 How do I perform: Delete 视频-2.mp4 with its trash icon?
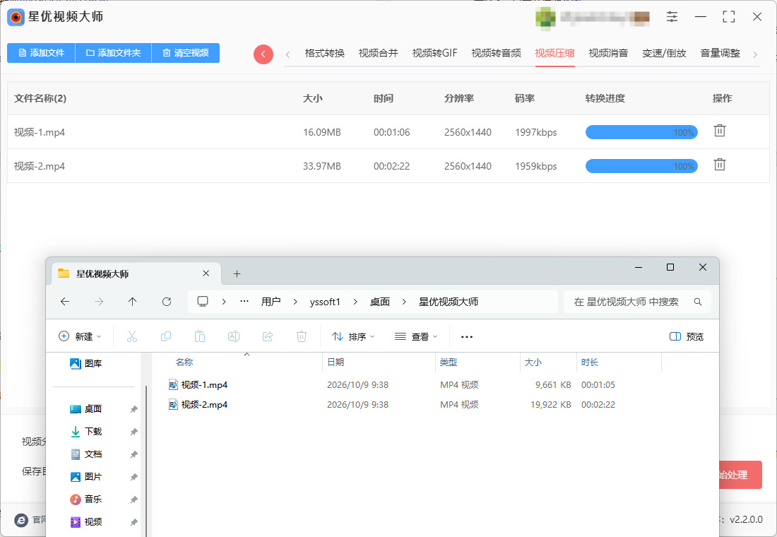click(x=720, y=165)
